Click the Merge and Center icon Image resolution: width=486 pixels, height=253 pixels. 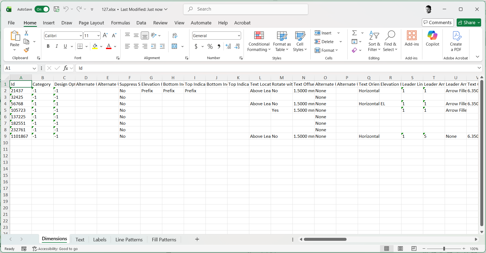(x=175, y=46)
